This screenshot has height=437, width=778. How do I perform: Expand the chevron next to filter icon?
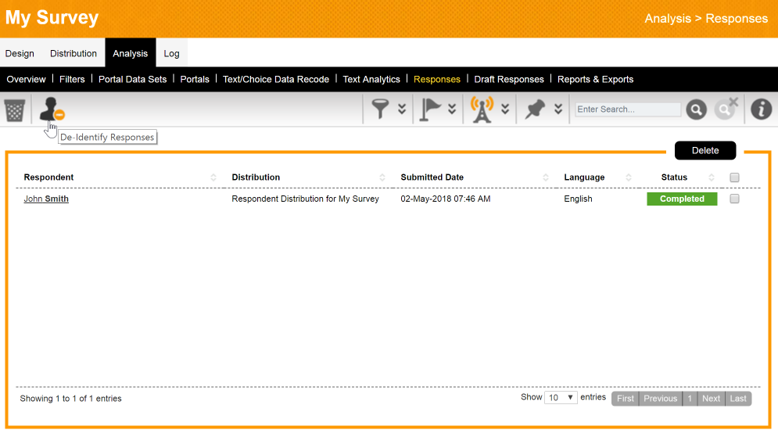click(402, 109)
